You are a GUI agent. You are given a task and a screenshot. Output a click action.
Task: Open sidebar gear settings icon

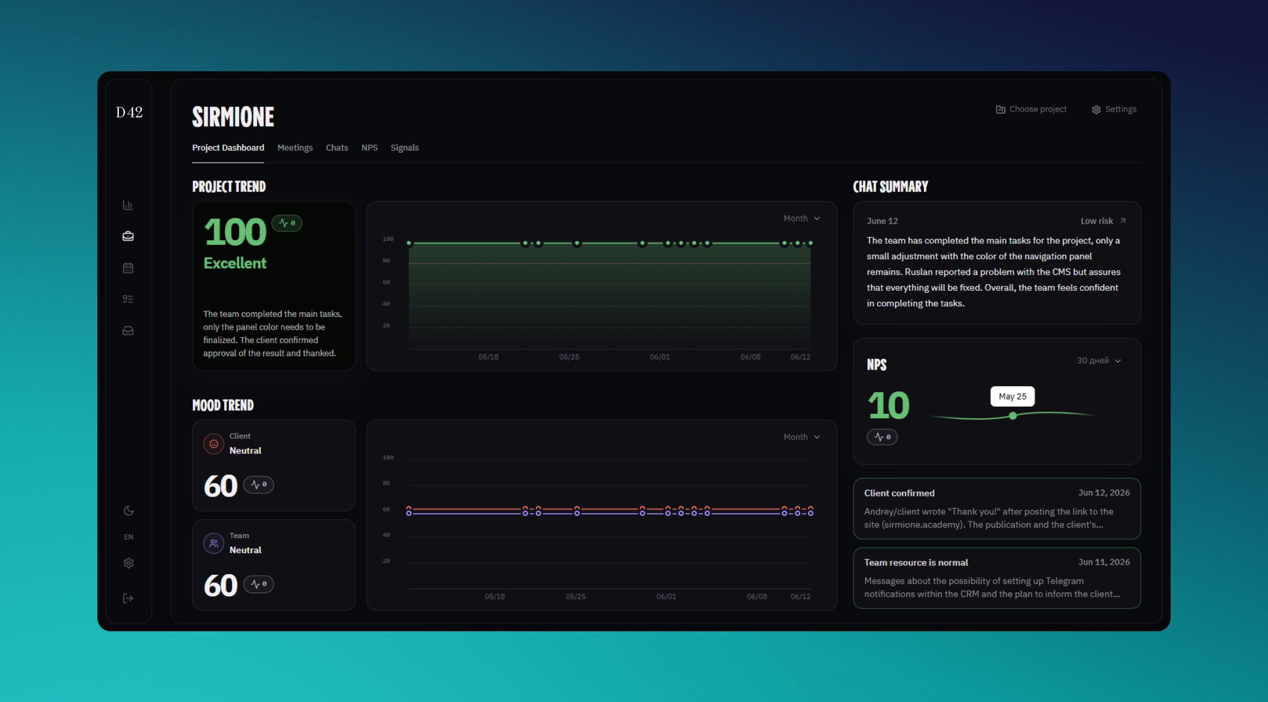point(128,563)
